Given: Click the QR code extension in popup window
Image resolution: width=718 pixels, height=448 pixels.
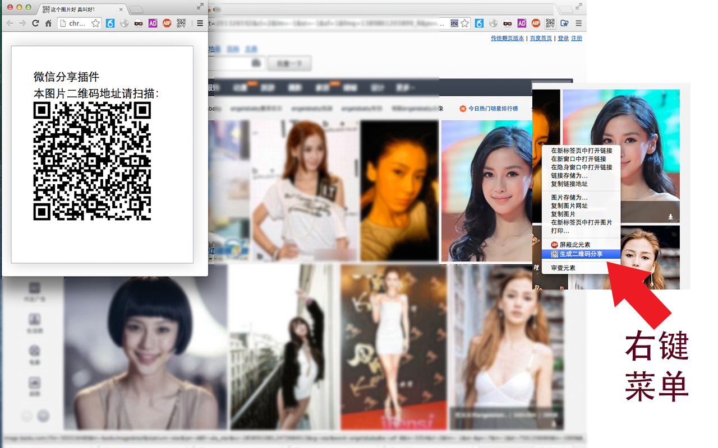Looking at the screenshot, I should point(181,24).
